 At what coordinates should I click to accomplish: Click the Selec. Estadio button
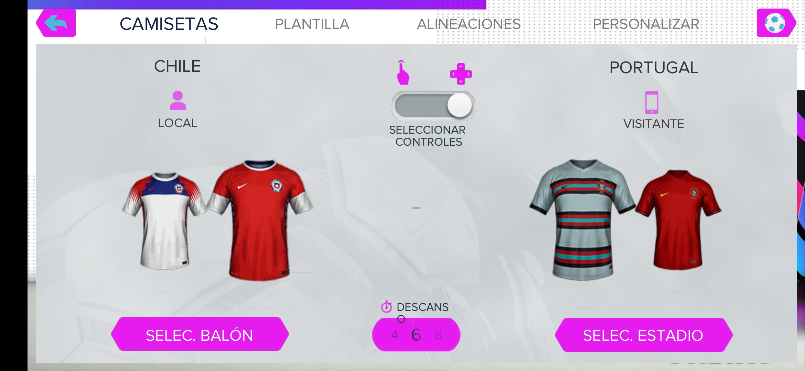click(644, 335)
